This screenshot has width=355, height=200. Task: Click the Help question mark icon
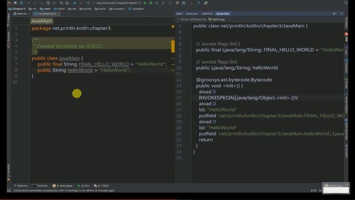click(199, 3)
